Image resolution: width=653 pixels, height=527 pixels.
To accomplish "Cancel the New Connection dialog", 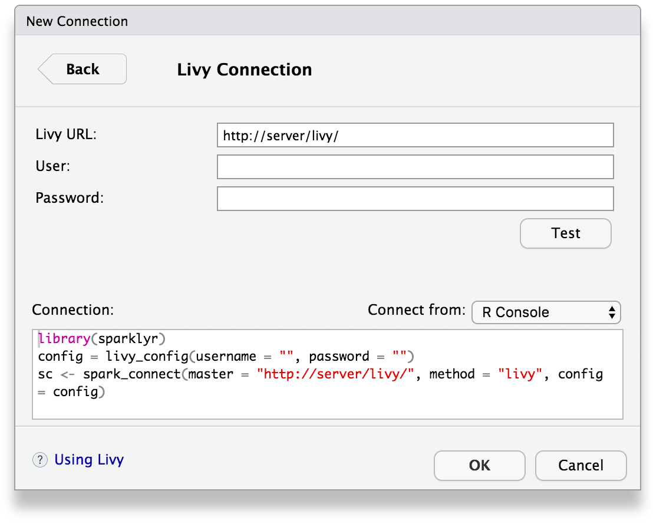I will (x=581, y=465).
